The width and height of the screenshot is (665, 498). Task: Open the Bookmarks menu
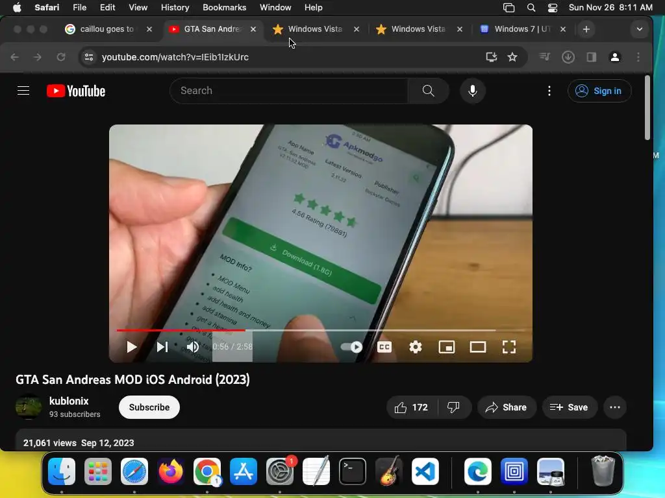(224, 7)
